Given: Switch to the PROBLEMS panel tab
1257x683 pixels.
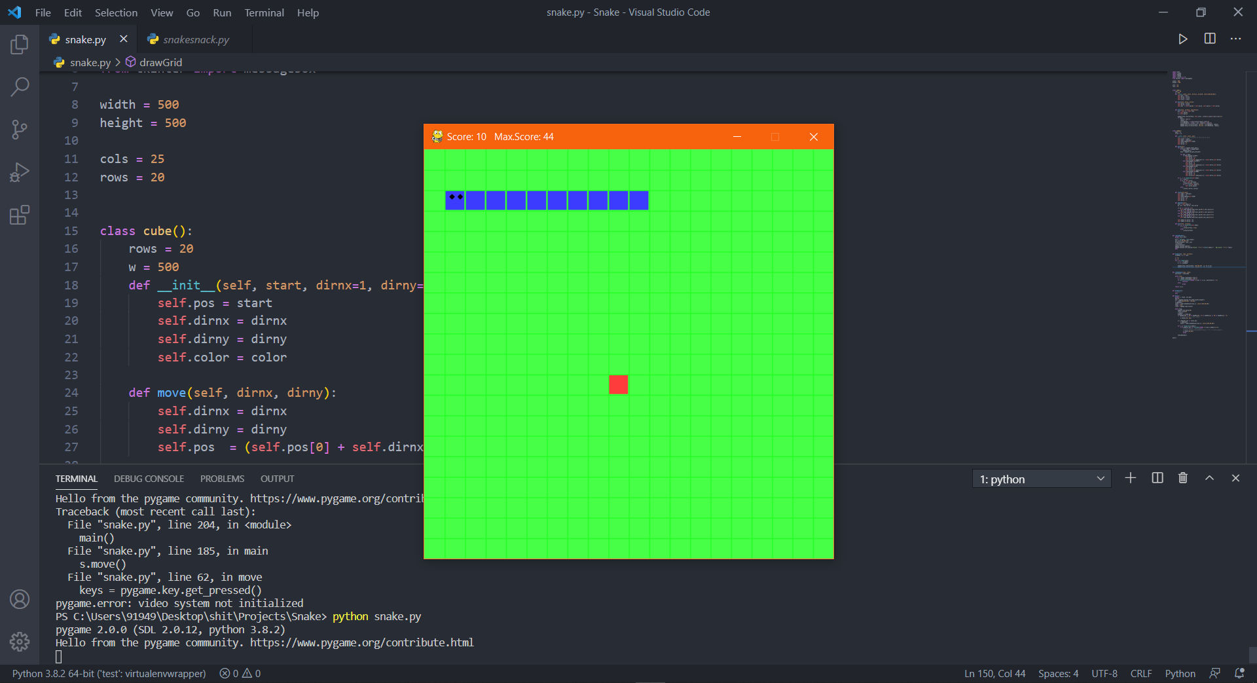Looking at the screenshot, I should pos(222,479).
